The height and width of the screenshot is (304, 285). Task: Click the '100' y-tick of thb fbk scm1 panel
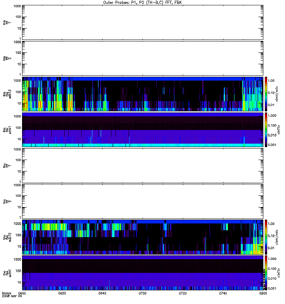coord(18,128)
